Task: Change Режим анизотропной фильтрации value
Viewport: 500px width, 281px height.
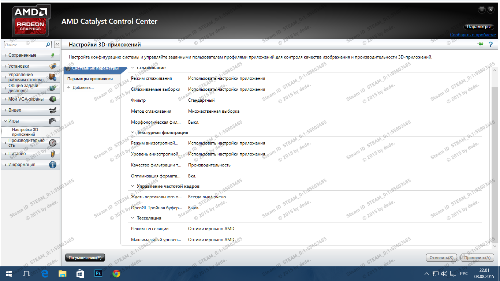Action: click(x=227, y=143)
